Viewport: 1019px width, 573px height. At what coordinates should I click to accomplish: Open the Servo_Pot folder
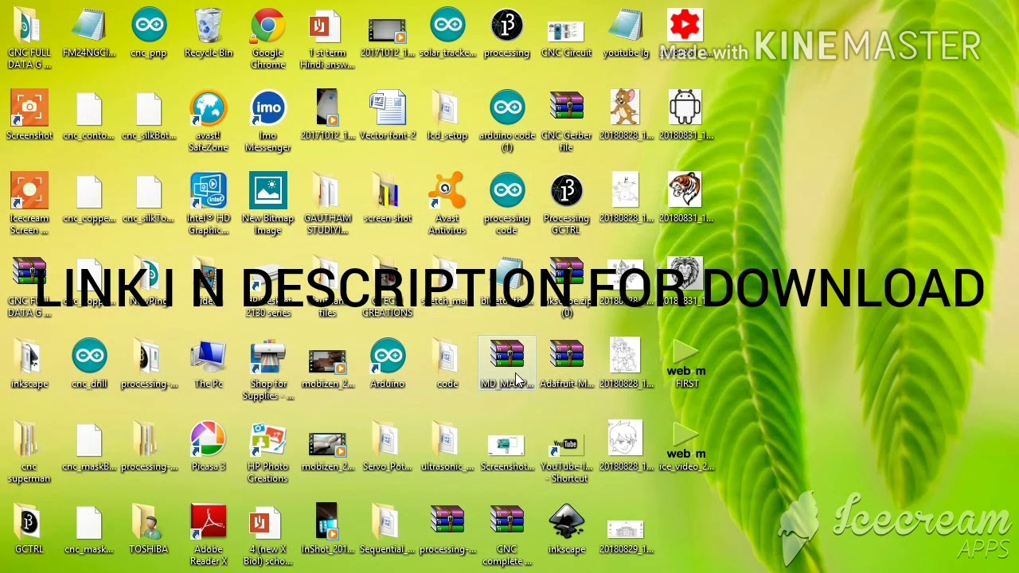388,447
